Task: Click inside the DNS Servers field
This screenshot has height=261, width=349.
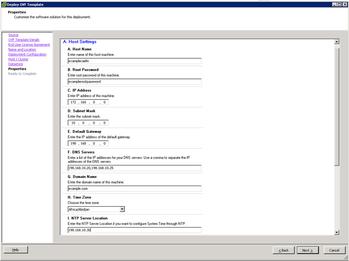Action: (134, 168)
